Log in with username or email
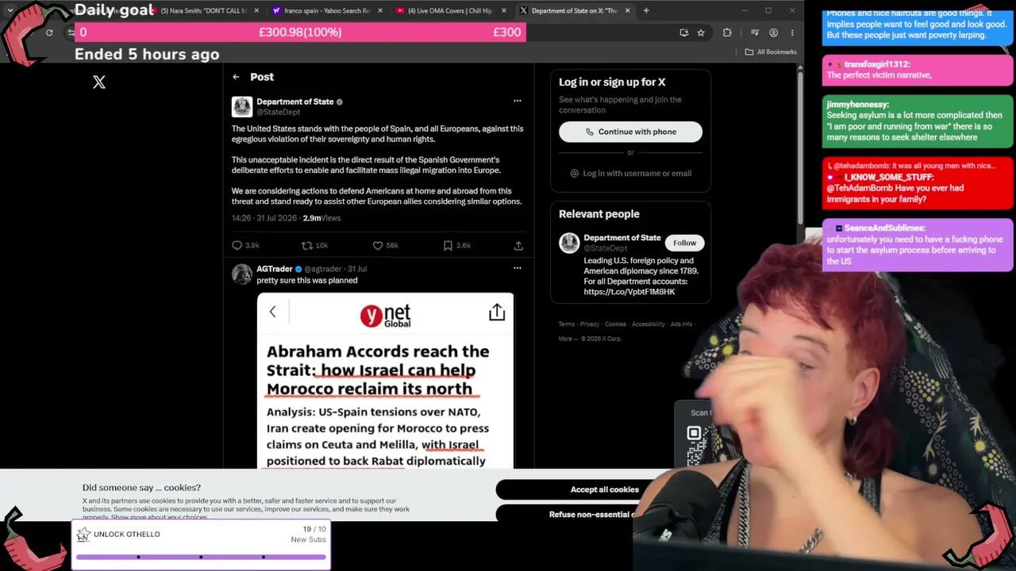 coord(630,173)
